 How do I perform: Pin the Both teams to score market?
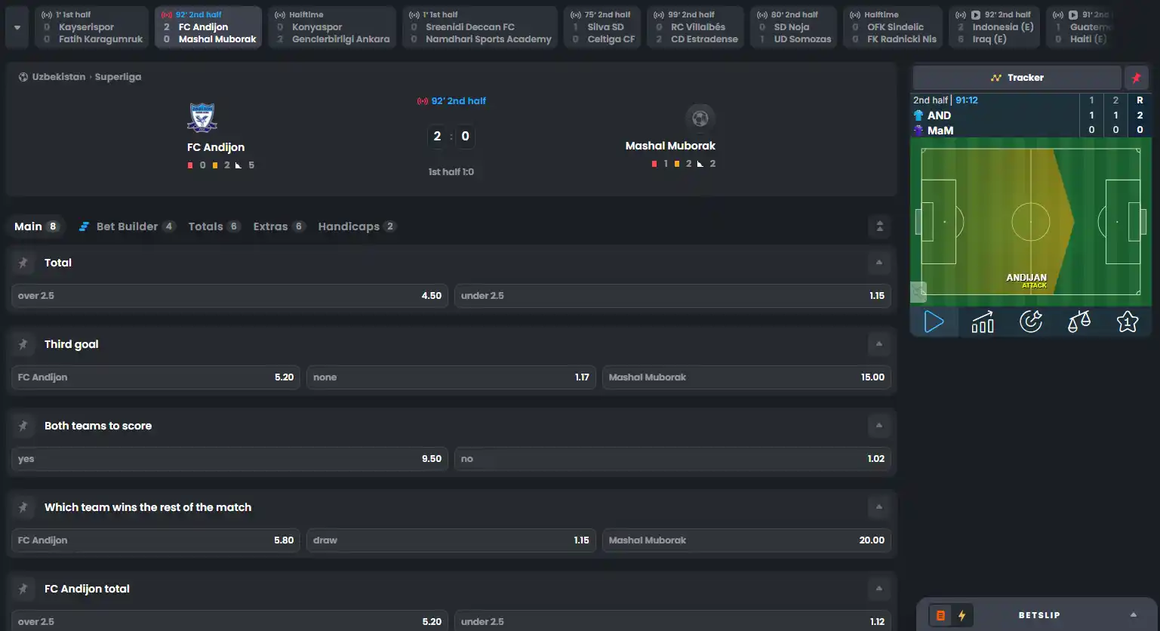(x=23, y=426)
